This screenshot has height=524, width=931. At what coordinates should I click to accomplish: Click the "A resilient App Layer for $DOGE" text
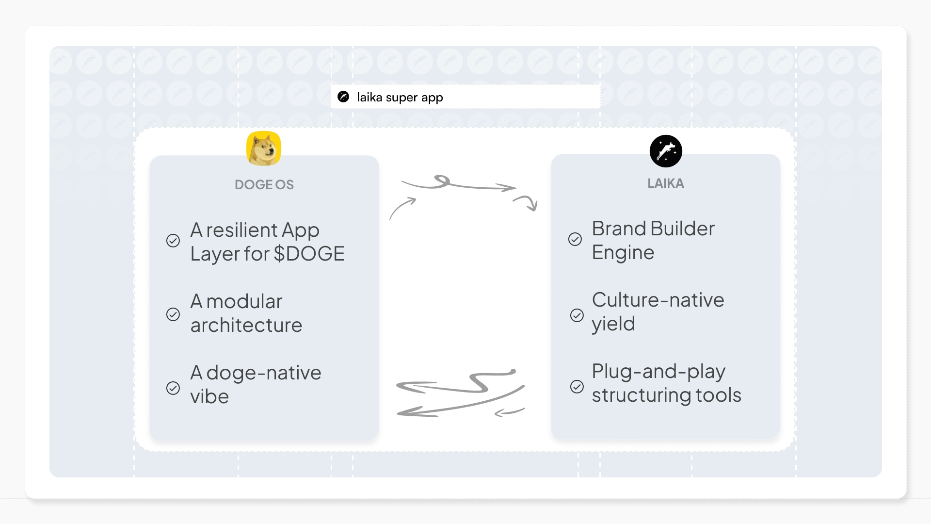(267, 242)
